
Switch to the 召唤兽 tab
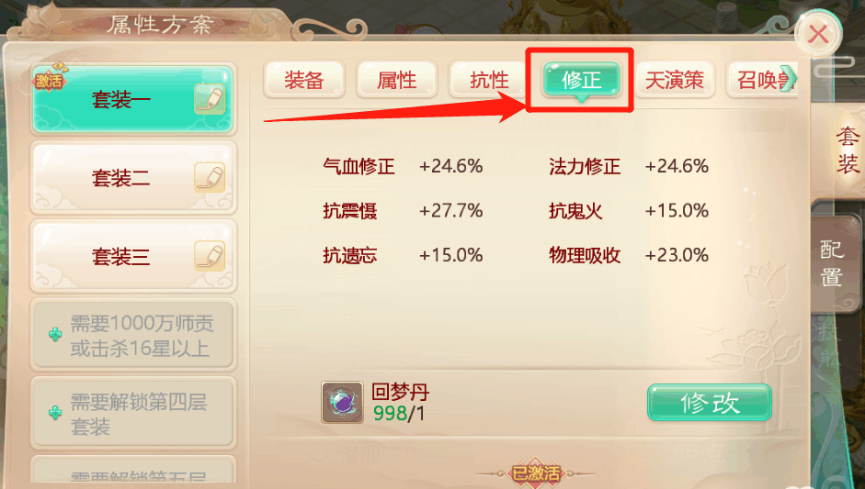click(761, 81)
